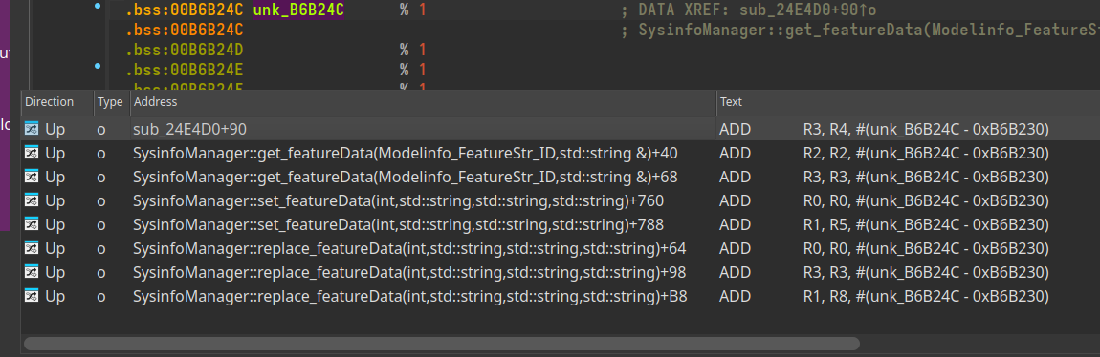
Task: Click xref icon for set_featureData+760 row
Action: (x=32, y=200)
